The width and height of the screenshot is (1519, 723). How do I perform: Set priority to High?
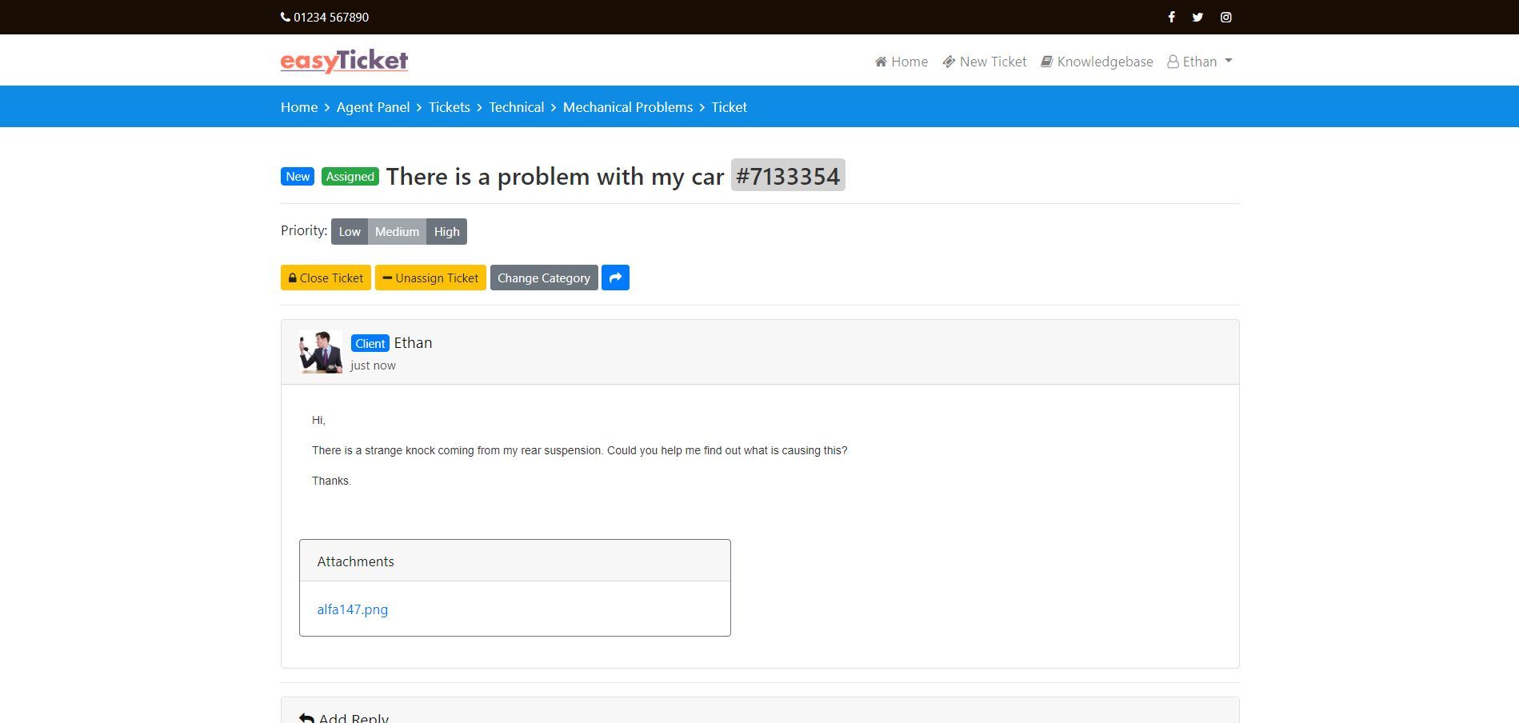(x=446, y=231)
